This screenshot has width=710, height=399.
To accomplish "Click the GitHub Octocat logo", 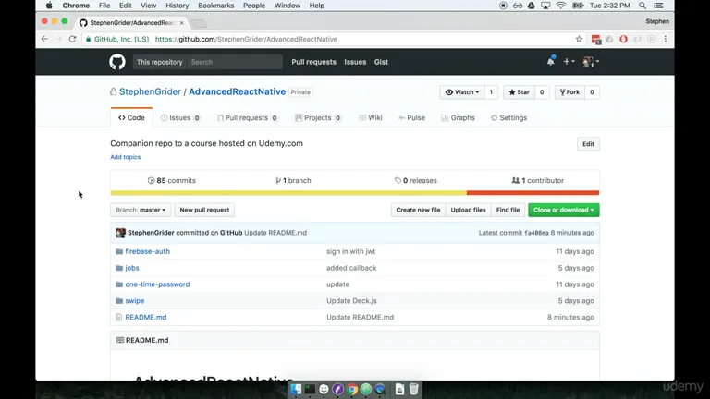I will 117,62.
